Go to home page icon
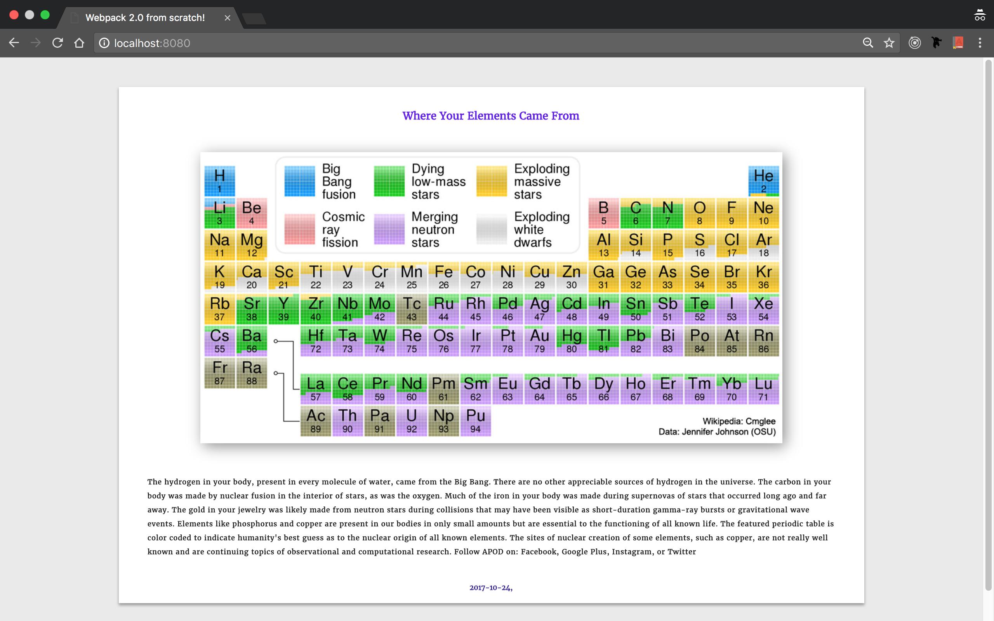The height and width of the screenshot is (621, 994). tap(79, 43)
